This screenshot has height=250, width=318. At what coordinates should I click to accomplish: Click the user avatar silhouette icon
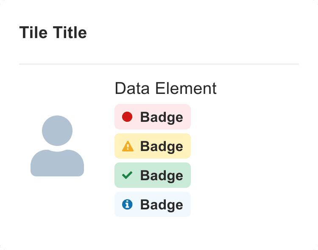click(x=57, y=146)
